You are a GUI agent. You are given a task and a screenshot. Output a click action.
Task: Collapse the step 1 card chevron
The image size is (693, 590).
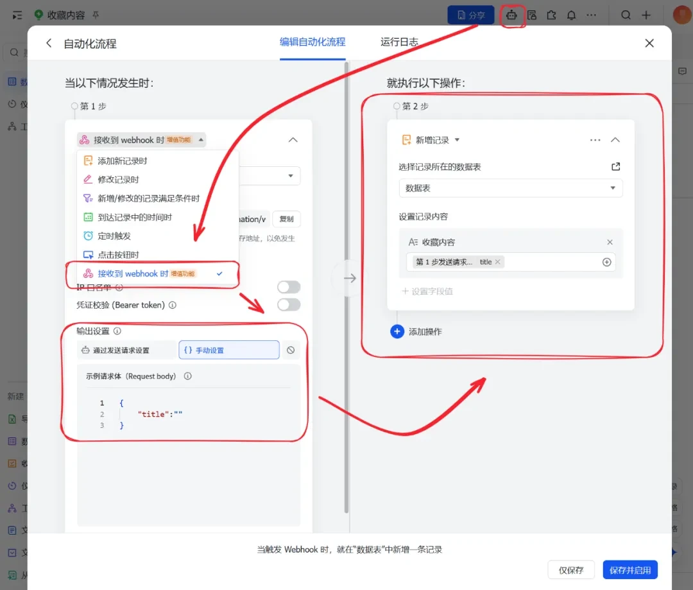[293, 140]
